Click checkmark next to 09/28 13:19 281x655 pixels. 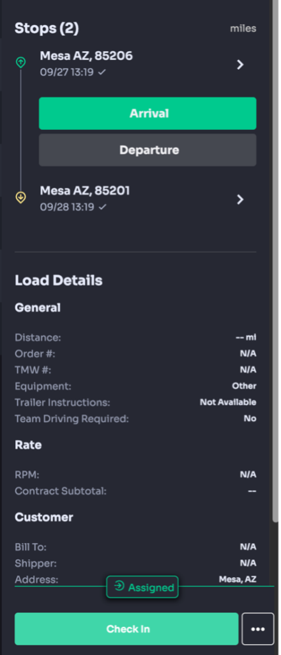point(102,207)
